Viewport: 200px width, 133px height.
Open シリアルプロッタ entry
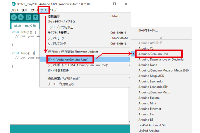85,44
